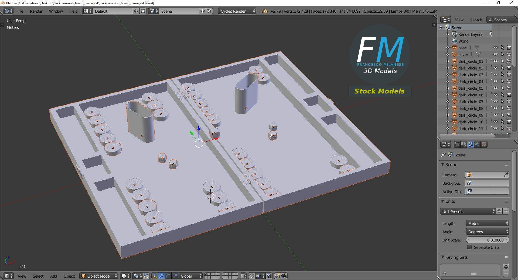Toggle renderability camera for dark_circle_07

pos(509,101)
